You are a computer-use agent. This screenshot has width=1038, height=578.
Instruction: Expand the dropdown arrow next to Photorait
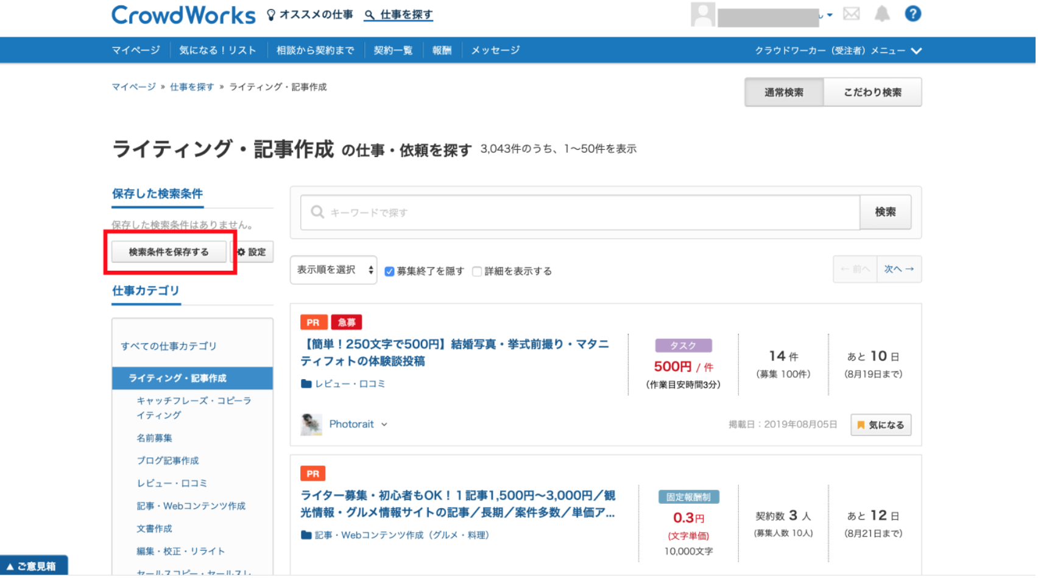point(384,425)
